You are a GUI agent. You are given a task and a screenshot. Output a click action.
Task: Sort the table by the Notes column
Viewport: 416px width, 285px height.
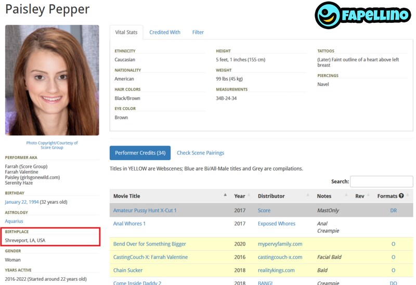(332, 196)
